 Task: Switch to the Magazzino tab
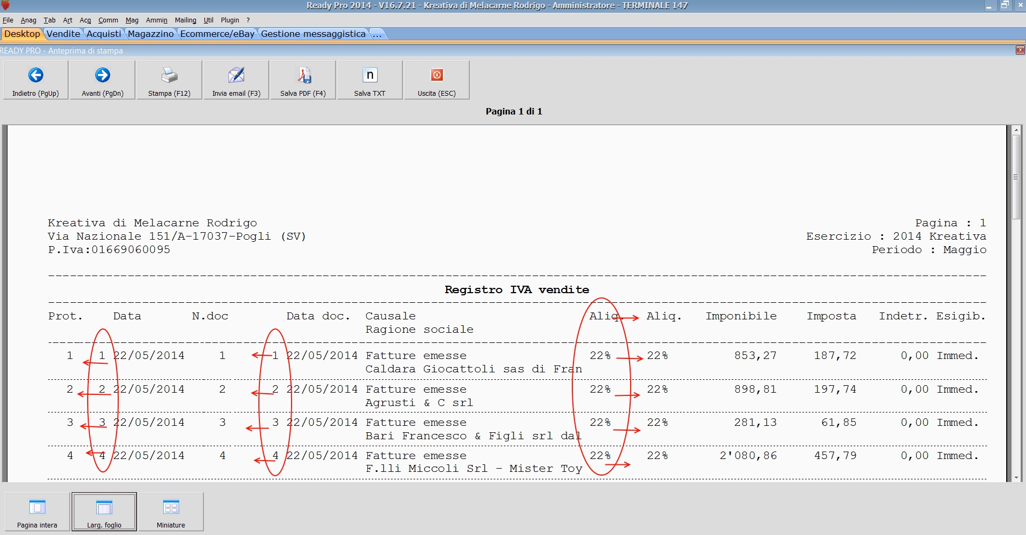(151, 34)
